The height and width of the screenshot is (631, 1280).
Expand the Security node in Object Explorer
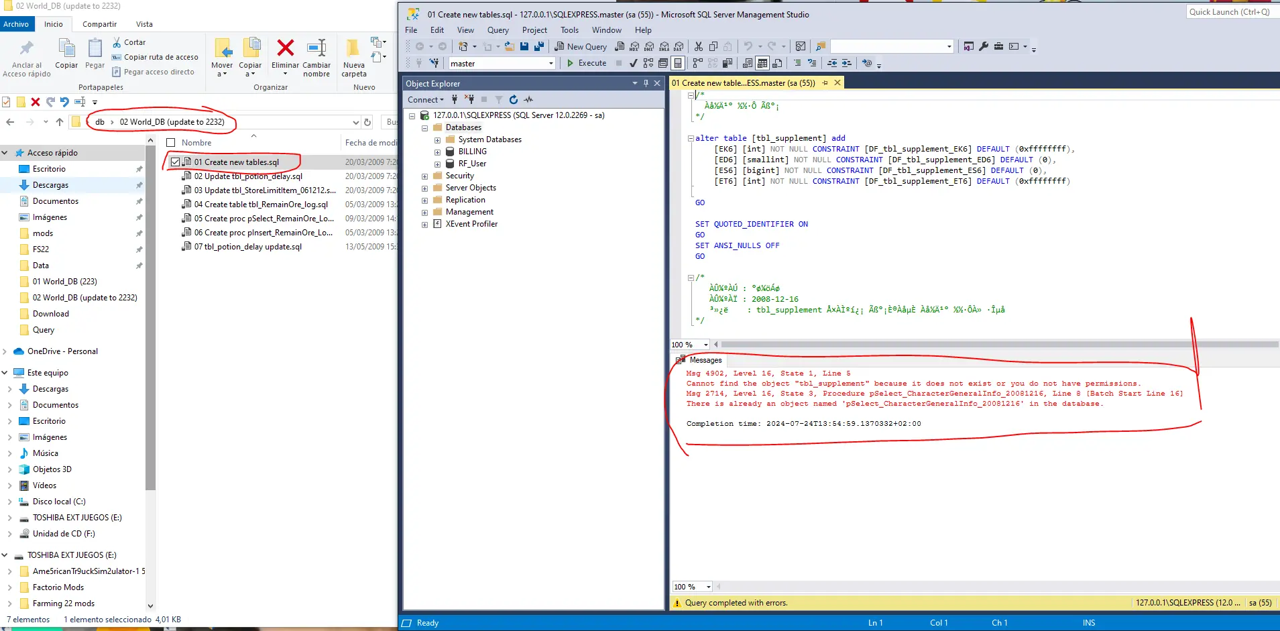tap(424, 176)
